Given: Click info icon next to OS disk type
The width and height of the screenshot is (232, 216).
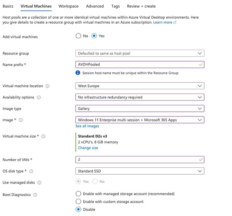Looking at the screenshot, I should pos(31,171).
